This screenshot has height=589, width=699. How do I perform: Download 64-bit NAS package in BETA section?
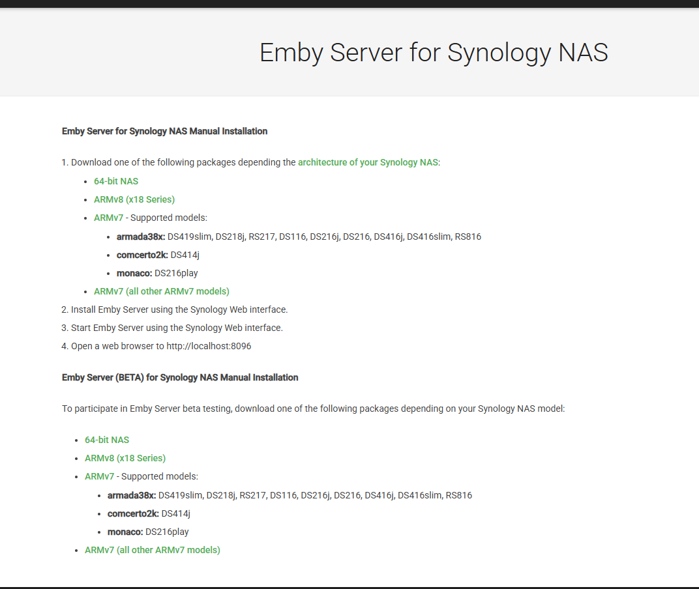click(x=107, y=440)
